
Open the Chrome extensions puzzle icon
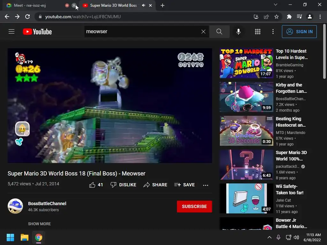click(289, 17)
